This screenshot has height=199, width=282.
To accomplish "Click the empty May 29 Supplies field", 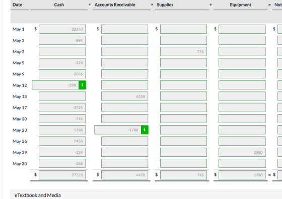I will pyautogui.click(x=183, y=152).
